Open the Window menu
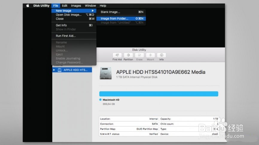 tap(90, 6)
